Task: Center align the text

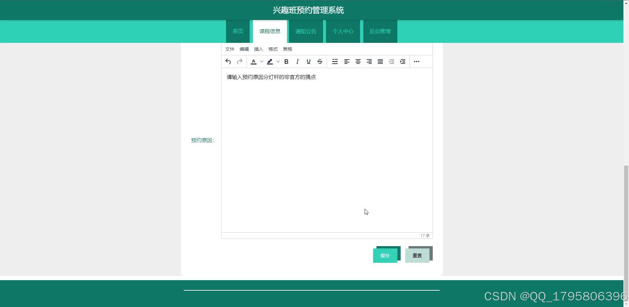Action: (358, 62)
